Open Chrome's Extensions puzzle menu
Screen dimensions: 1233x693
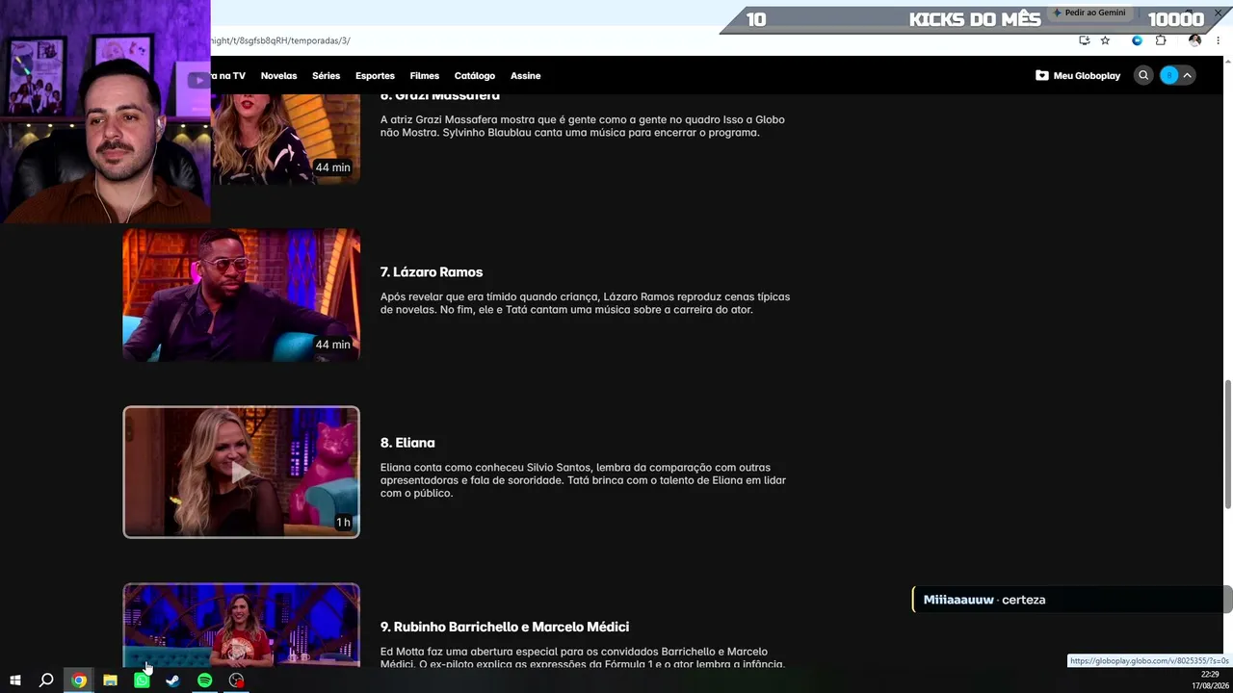(1161, 40)
